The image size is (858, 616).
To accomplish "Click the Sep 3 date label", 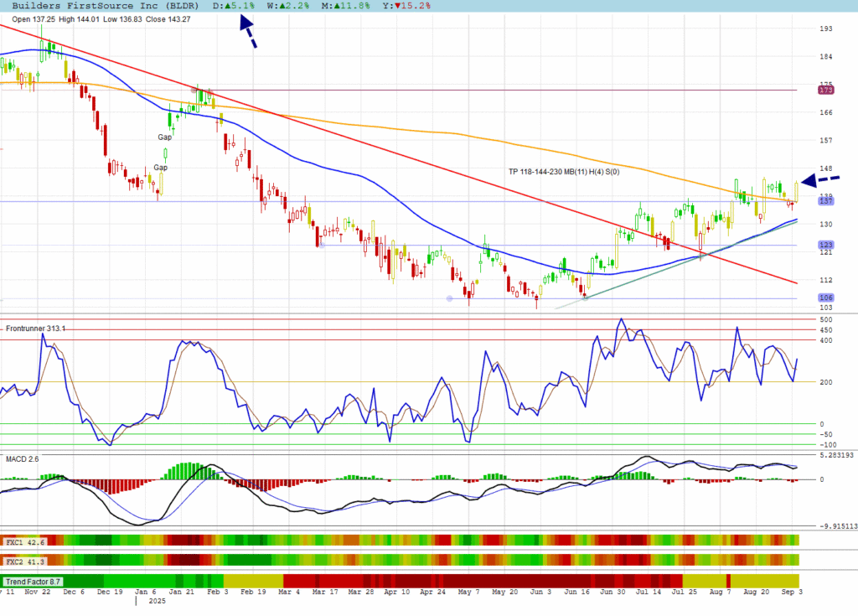I will [x=792, y=592].
